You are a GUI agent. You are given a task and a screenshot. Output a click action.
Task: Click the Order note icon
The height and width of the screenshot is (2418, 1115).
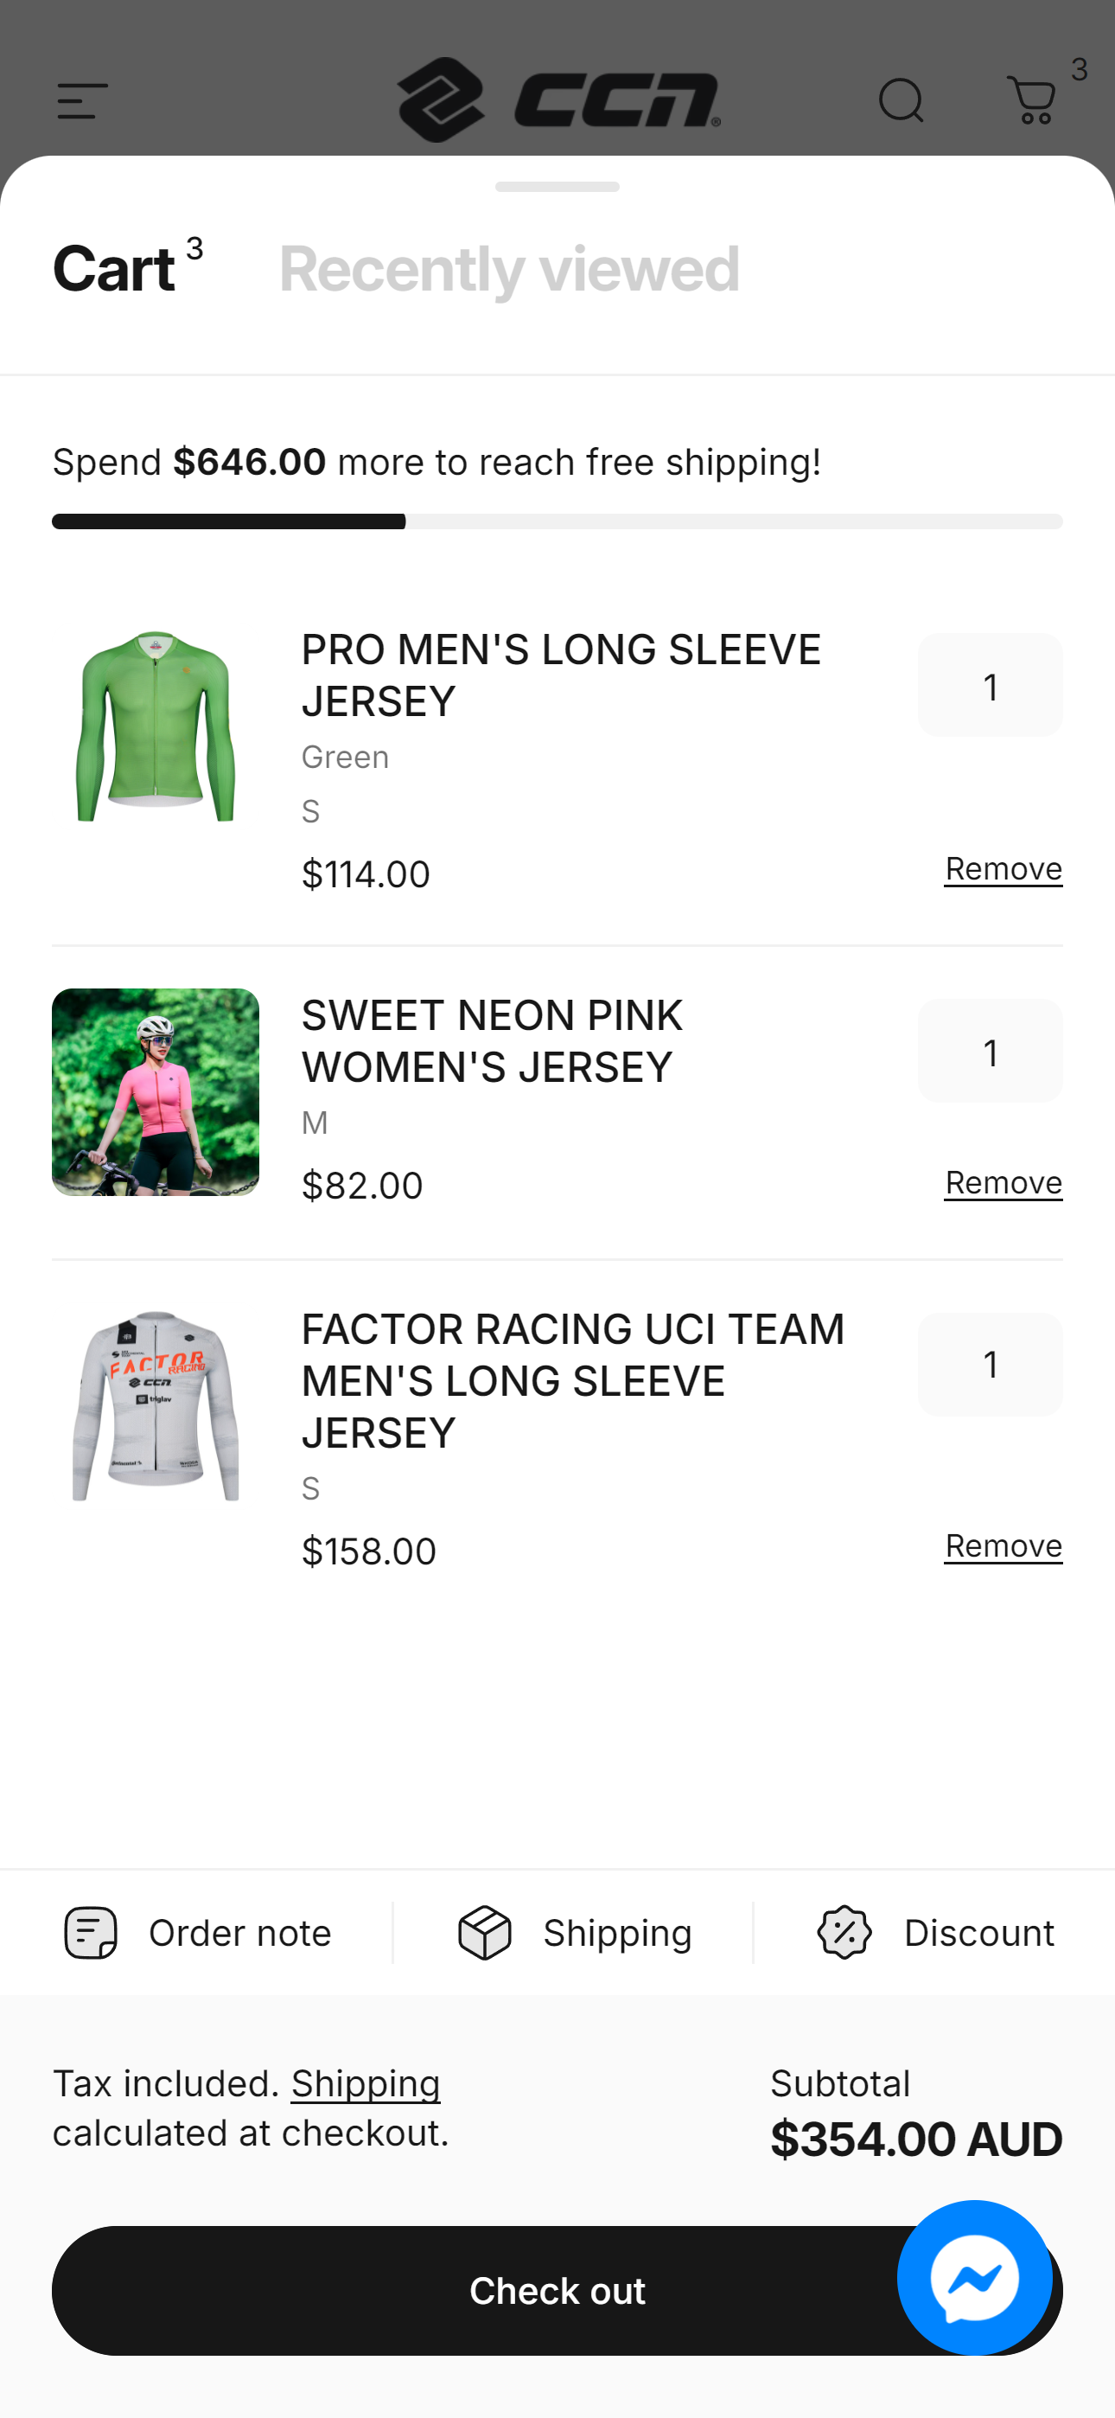[x=90, y=1933]
